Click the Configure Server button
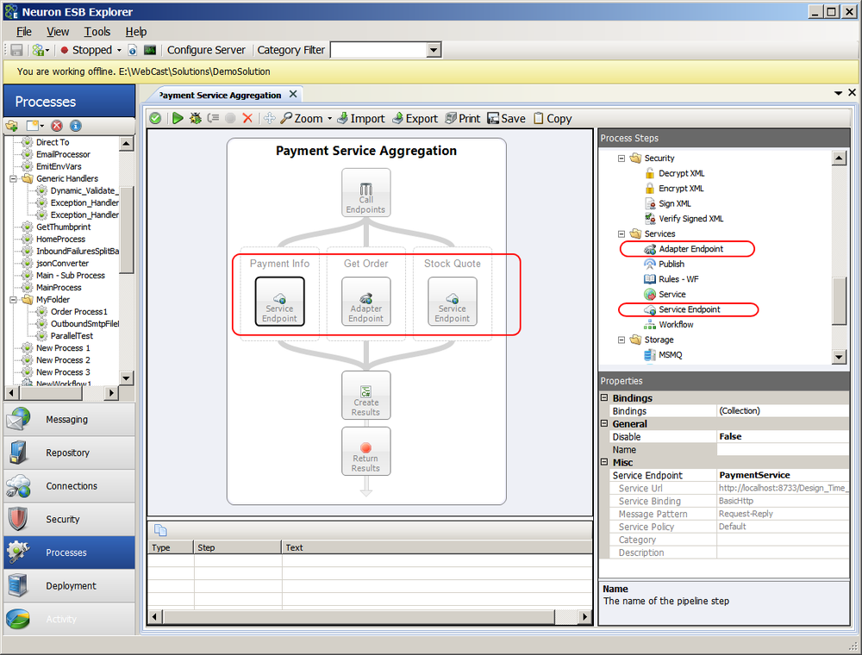The height and width of the screenshot is (655, 862). [x=206, y=50]
